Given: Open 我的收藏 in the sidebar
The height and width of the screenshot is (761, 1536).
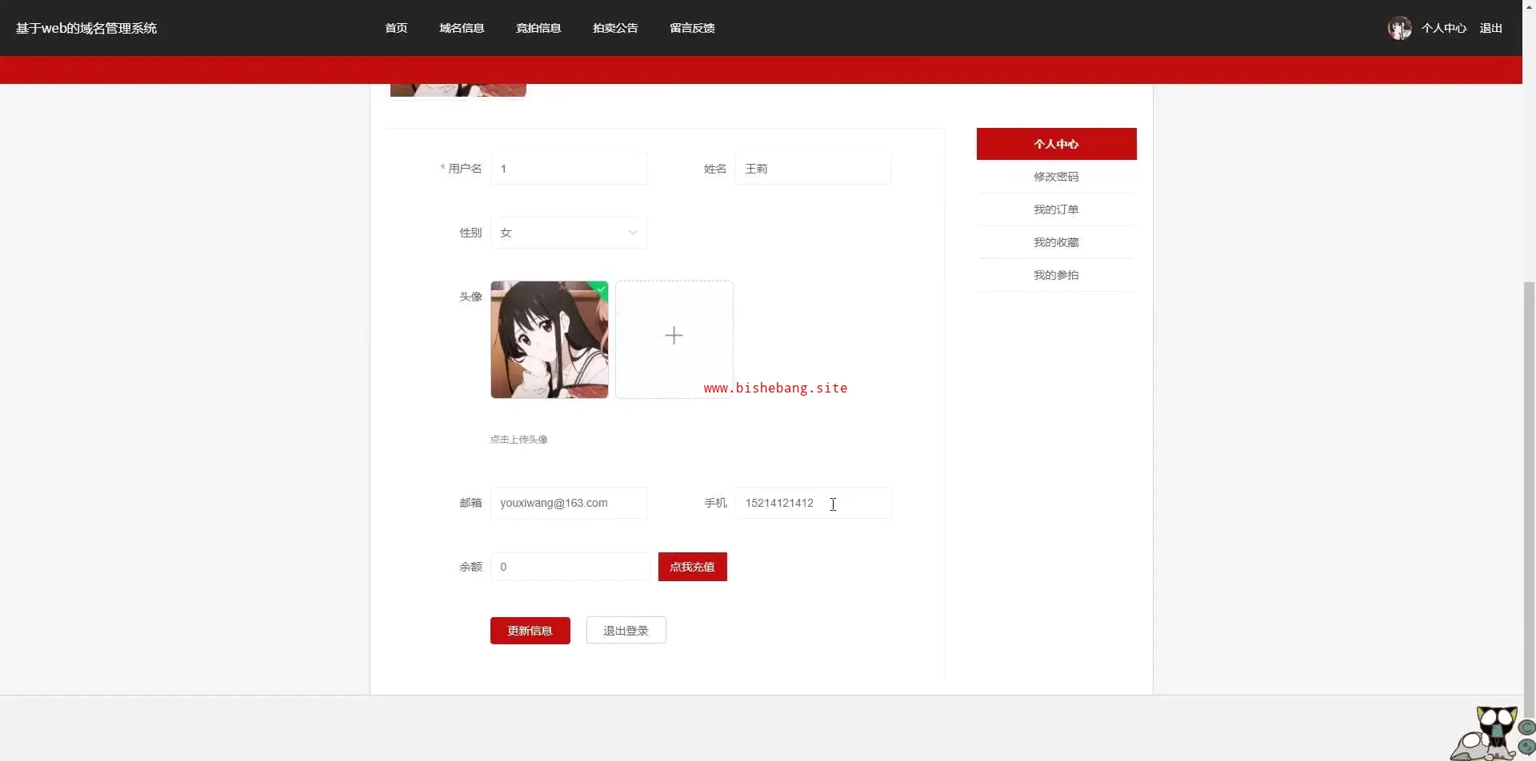Looking at the screenshot, I should tap(1056, 242).
